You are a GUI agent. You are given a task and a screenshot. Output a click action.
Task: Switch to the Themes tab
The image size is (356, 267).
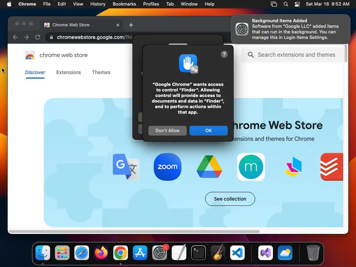[x=101, y=72]
